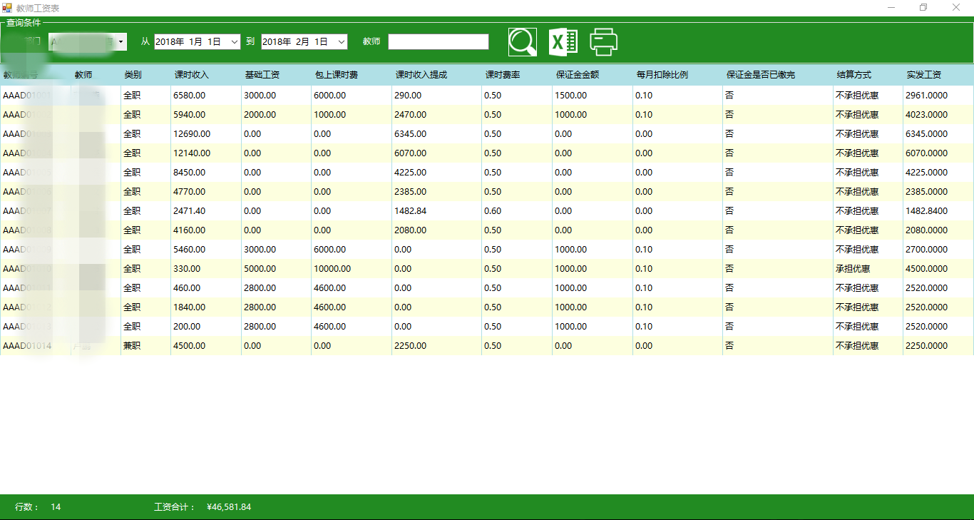Click the 12140.00 cell
This screenshot has width=974, height=520.
click(x=205, y=153)
